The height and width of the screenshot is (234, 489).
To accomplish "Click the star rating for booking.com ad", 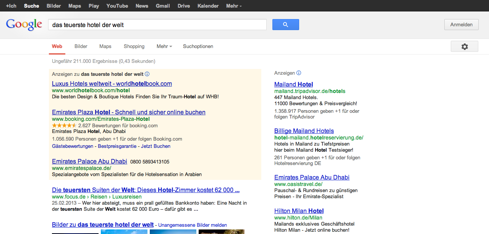I will point(64,125).
